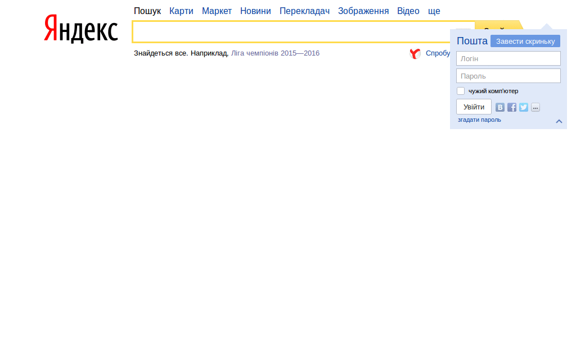The width and height of the screenshot is (576, 362).
Task: Open 'Ліга чемпіонів 2015—2016' example link
Action: click(275, 53)
